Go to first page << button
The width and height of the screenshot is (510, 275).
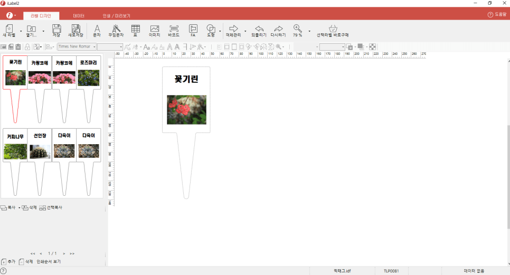click(x=33, y=253)
